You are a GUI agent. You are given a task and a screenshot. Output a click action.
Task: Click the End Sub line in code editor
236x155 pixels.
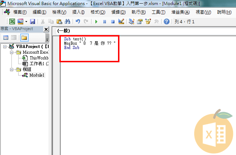(x=72, y=48)
